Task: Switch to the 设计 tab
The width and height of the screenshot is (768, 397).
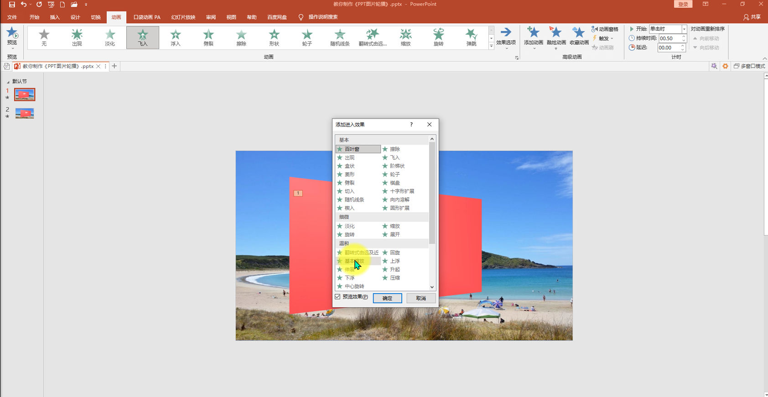Action: click(x=75, y=17)
